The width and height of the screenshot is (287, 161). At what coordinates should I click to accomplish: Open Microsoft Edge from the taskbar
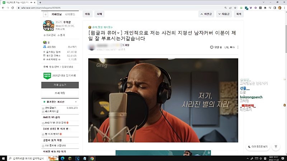point(62,158)
